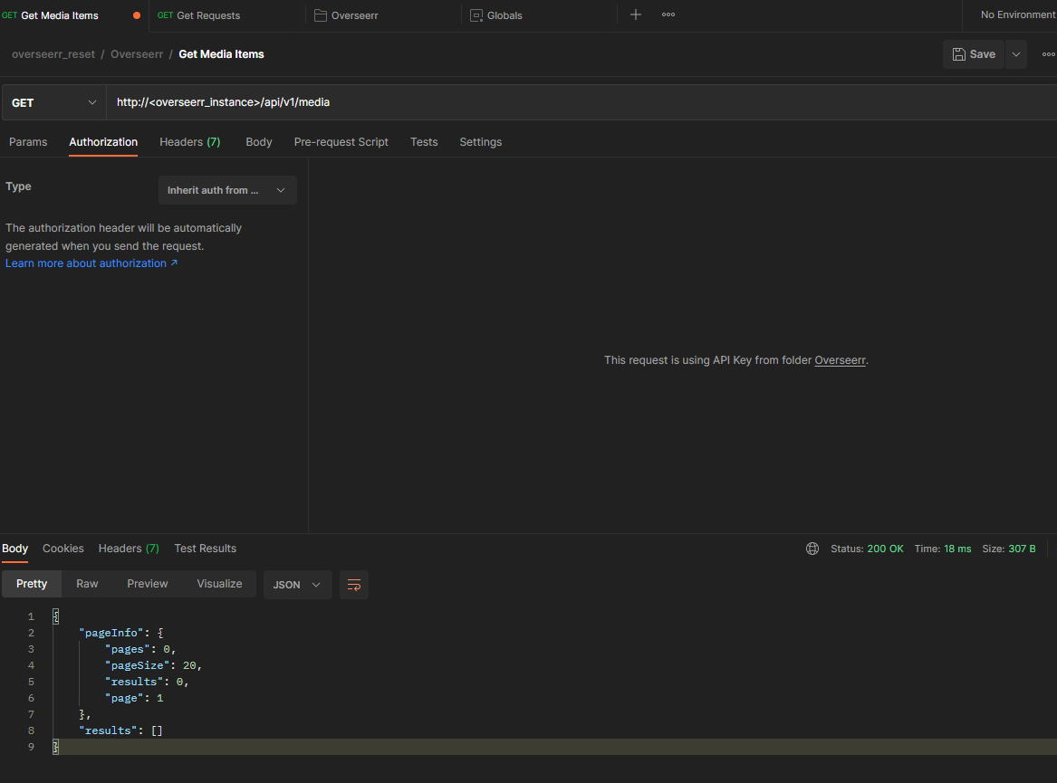Open the request more-actions ellipsis beside Save
This screenshot has height=783, width=1057.
[x=1048, y=54]
